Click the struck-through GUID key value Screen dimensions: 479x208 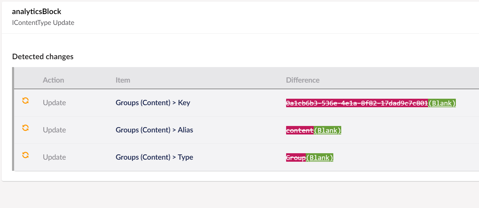click(x=357, y=103)
